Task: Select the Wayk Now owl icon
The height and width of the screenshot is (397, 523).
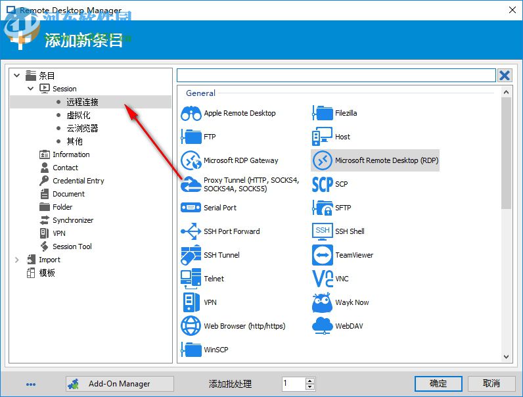Action: (322, 302)
